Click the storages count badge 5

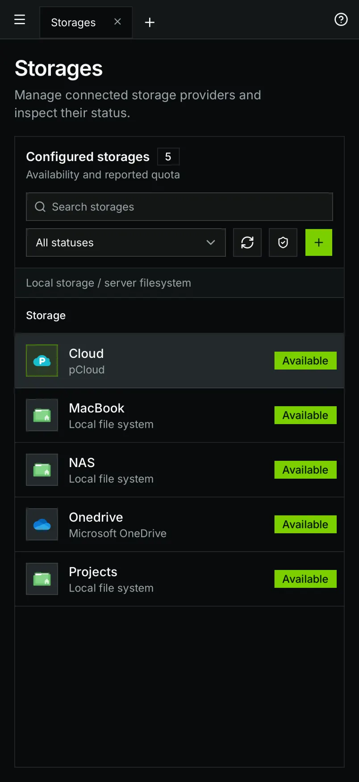(168, 157)
